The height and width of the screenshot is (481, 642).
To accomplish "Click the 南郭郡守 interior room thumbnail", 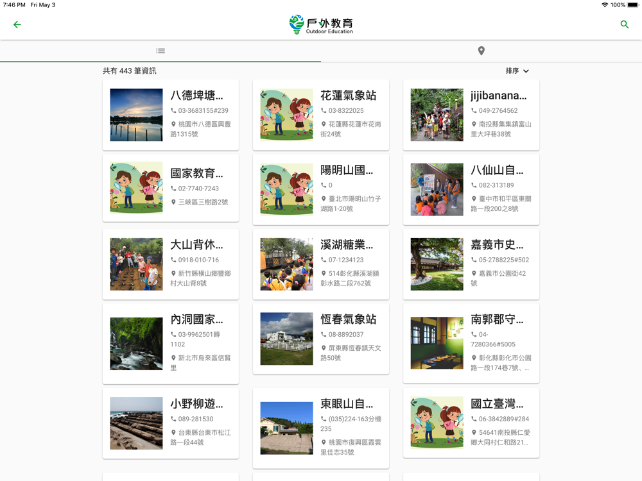I will 437,343.
